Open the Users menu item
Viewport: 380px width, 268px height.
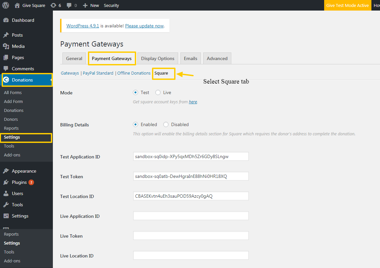click(x=18, y=193)
